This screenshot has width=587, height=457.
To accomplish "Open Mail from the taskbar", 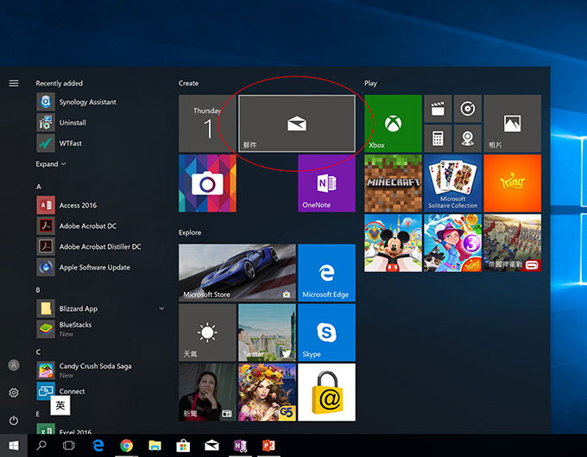I will (x=211, y=446).
